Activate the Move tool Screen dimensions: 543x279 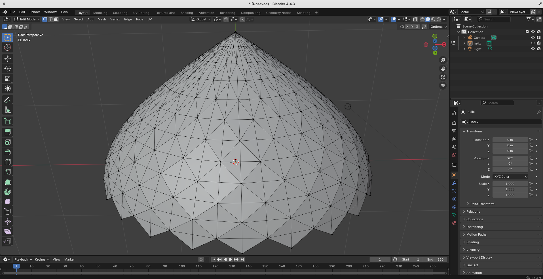pos(8,59)
